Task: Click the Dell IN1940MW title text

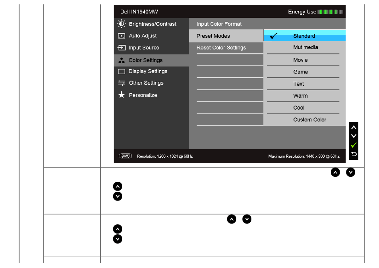Action: click(x=139, y=12)
